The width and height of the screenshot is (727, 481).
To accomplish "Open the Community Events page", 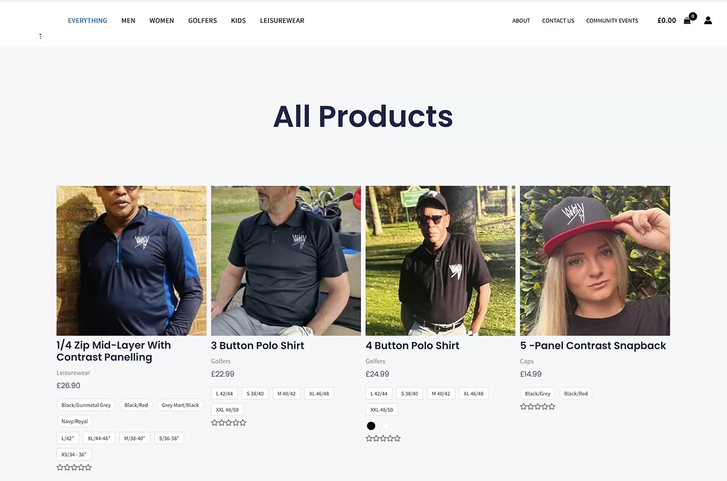I will coord(612,21).
